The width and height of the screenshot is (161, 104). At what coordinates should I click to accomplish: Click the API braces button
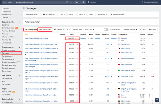click(x=143, y=30)
